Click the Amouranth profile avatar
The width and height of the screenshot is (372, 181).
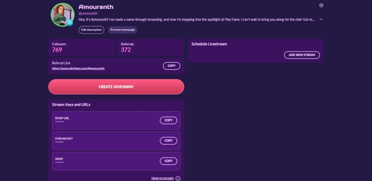62,15
